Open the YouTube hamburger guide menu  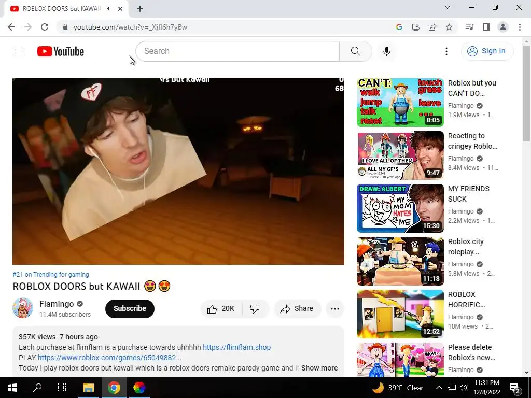(19, 51)
